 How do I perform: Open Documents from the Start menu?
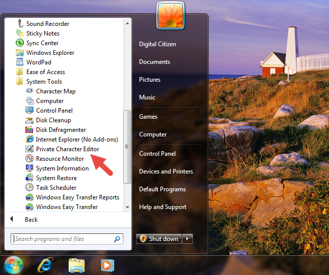[154, 62]
